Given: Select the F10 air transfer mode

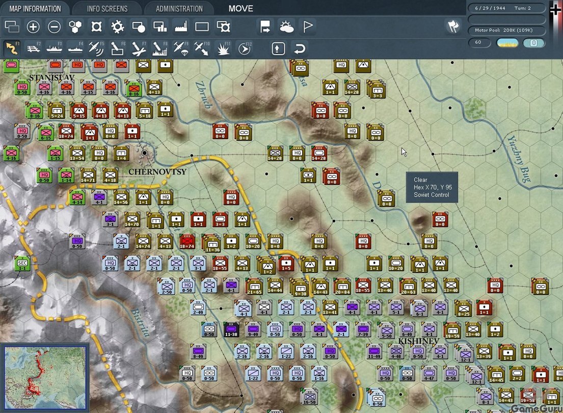Looking at the screenshot, I should (x=202, y=48).
